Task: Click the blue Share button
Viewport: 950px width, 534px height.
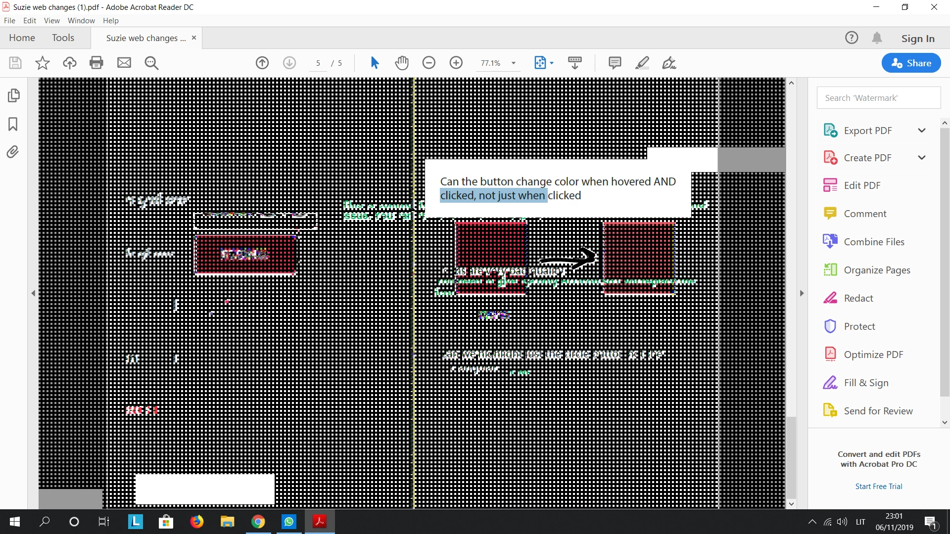Action: 911,63
